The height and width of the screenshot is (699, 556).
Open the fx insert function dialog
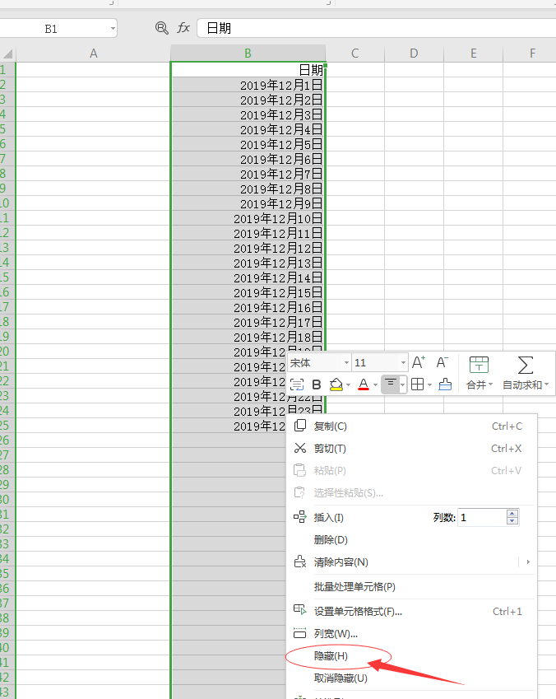coord(183,28)
